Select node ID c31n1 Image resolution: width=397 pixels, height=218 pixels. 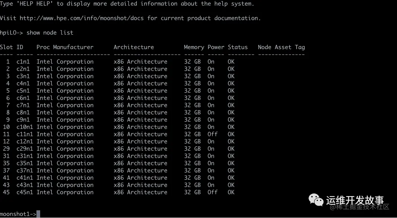coord(25,156)
